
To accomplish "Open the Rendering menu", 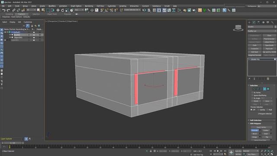I will [x=89, y=6].
